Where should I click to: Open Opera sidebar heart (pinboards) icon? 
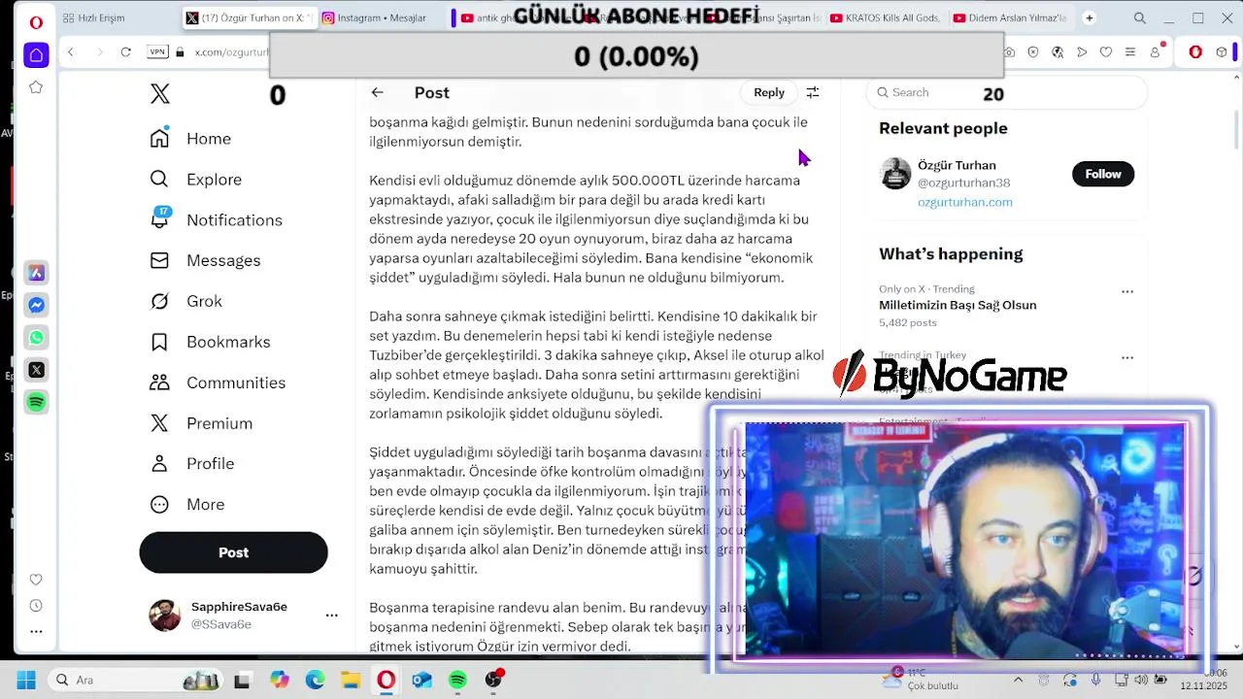pos(36,580)
